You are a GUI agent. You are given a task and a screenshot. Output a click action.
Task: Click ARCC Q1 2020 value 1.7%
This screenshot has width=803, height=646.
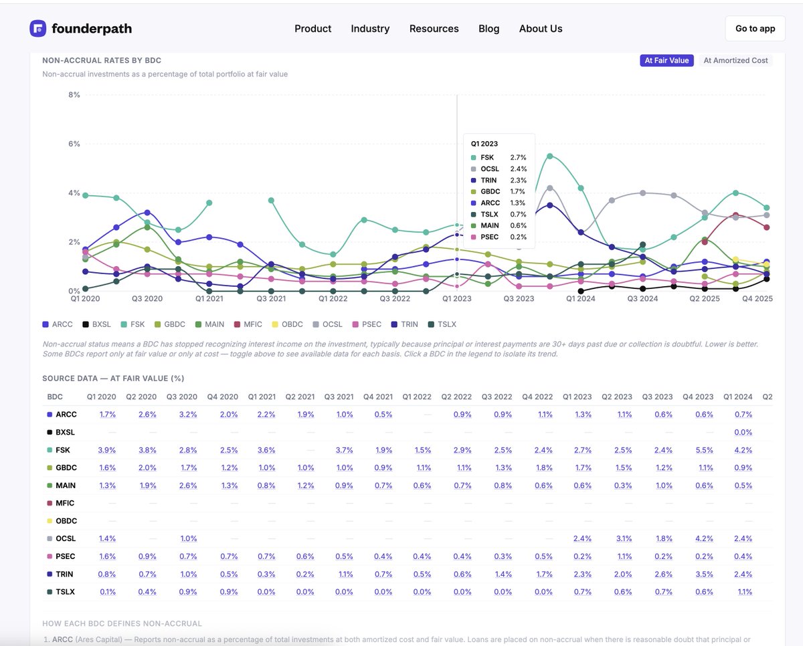pos(108,415)
